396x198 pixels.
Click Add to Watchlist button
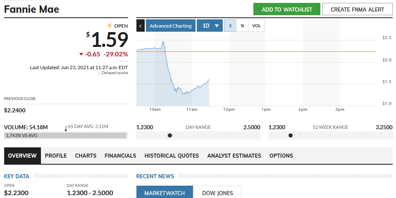click(287, 9)
